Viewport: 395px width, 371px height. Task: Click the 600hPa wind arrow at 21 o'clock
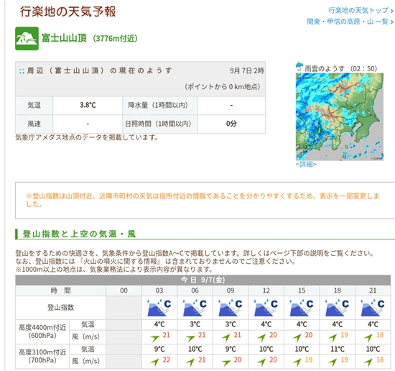click(368, 338)
